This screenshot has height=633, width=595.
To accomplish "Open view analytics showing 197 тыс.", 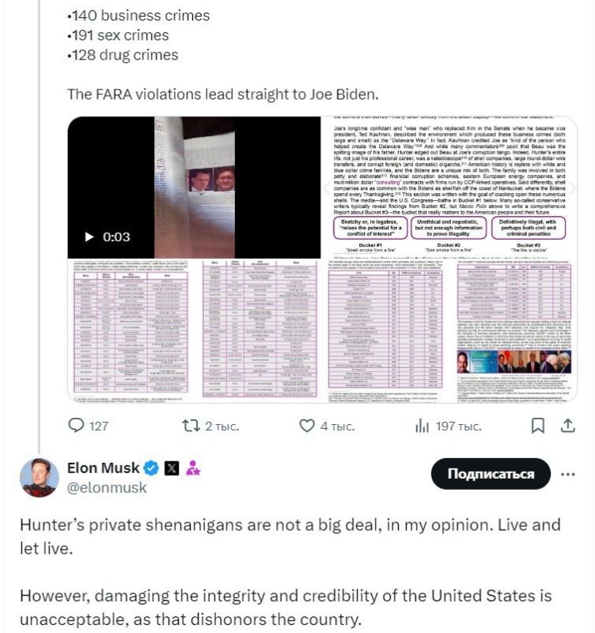I will (x=423, y=426).
